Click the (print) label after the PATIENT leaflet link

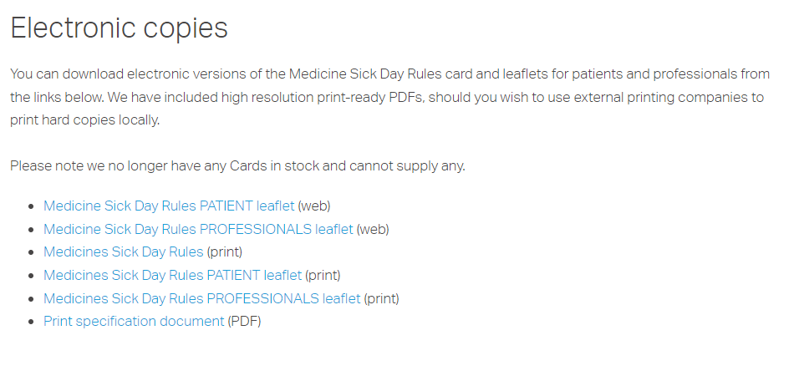323,275
